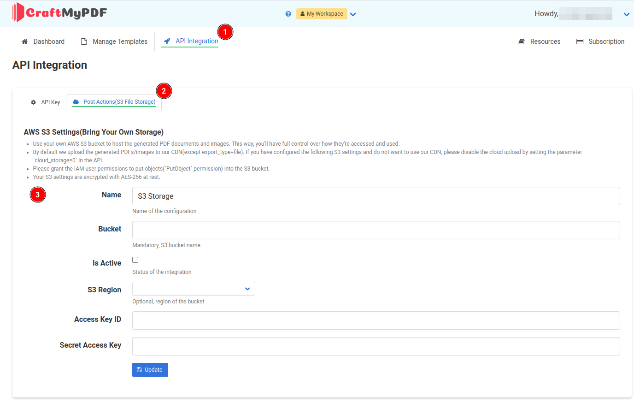
Task: Expand the user account menu chevron
Action: (626, 14)
